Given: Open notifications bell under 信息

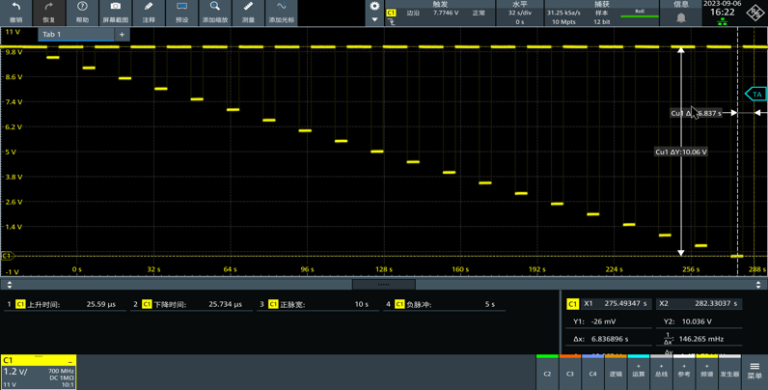Looking at the screenshot, I should click(681, 17).
